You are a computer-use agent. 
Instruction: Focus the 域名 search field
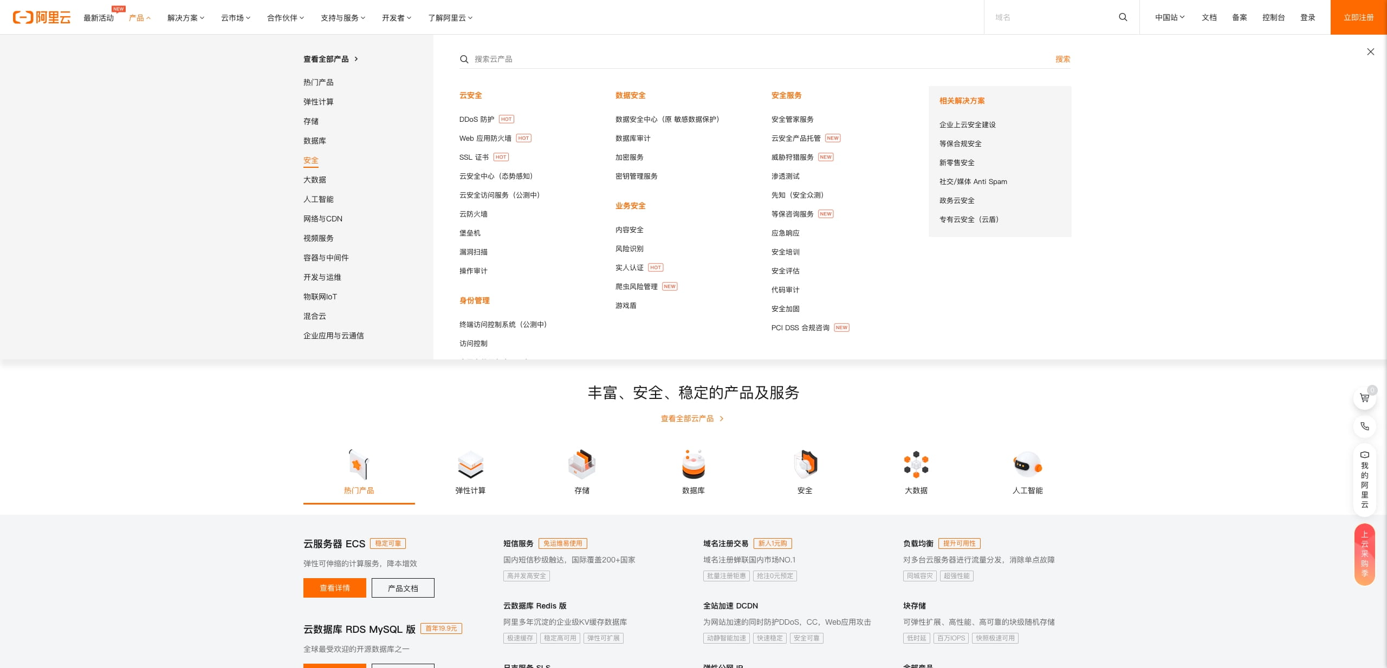(x=1051, y=17)
